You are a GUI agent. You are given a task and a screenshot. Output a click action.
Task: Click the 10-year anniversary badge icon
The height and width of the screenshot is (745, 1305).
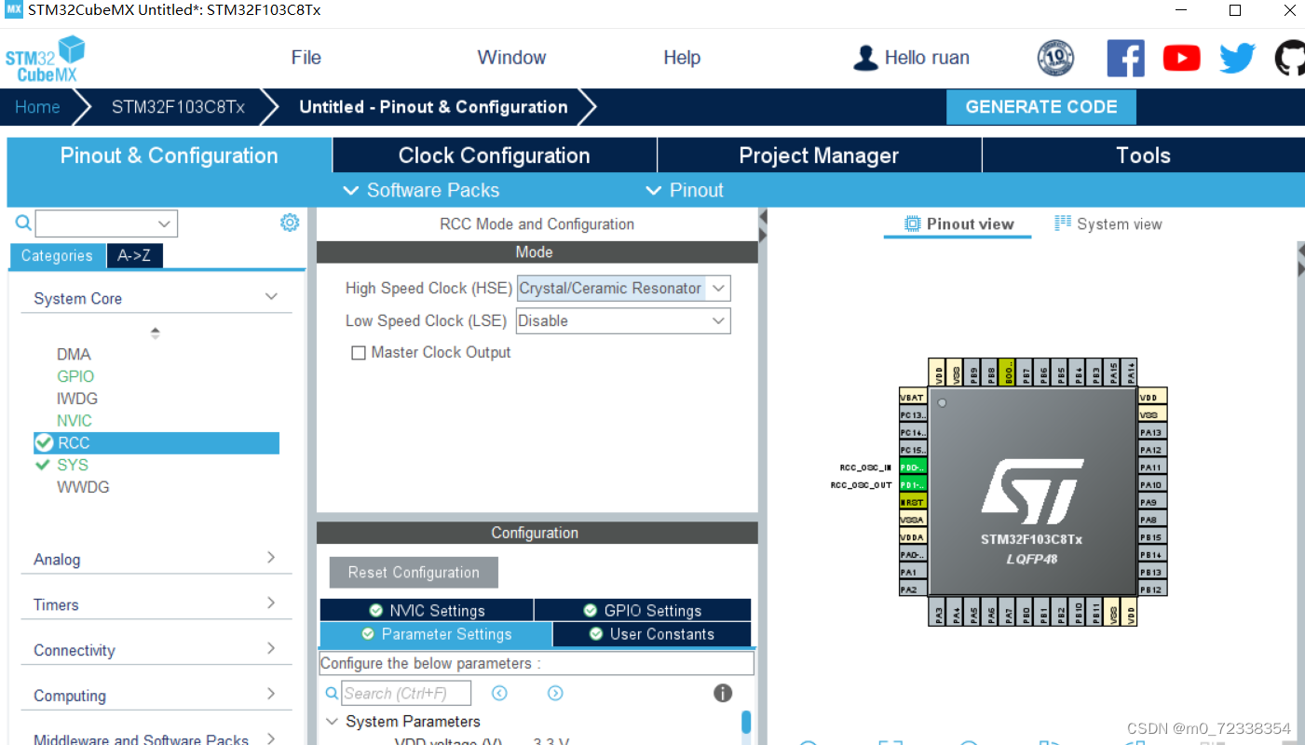[1055, 58]
